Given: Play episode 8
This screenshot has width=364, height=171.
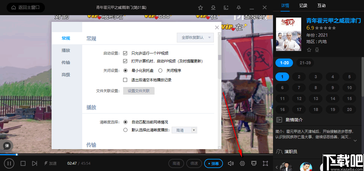Looking at the screenshot, I should pyautogui.click(x=316, y=88).
